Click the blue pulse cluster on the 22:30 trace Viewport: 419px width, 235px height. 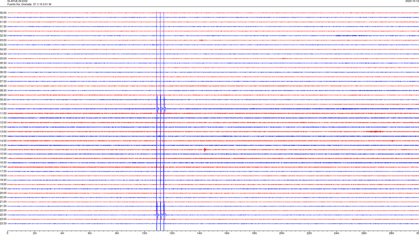tap(161, 215)
